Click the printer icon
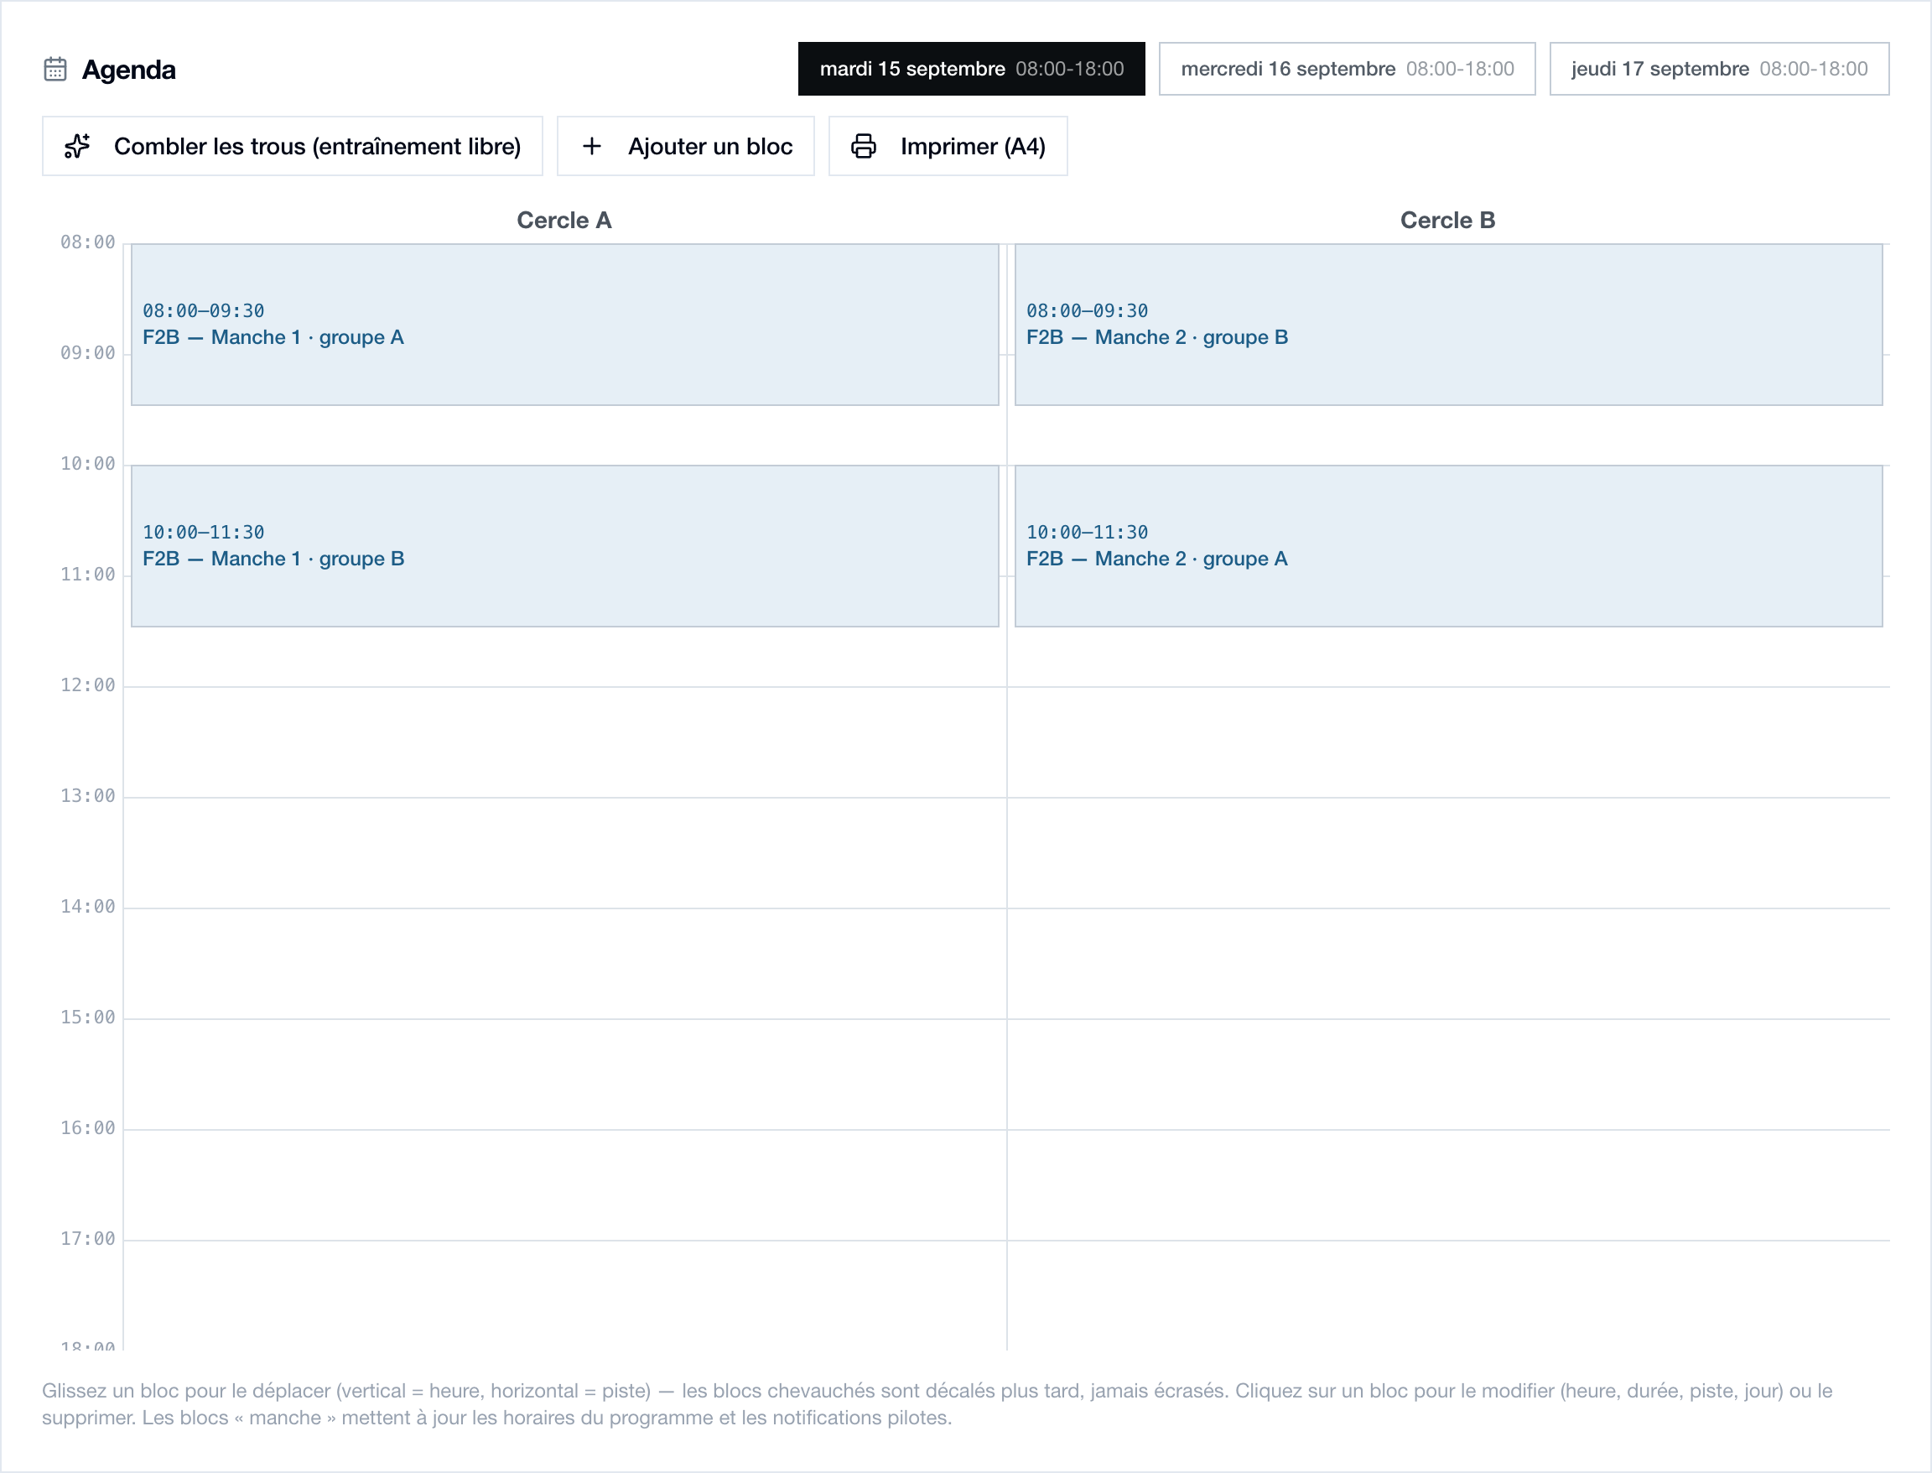This screenshot has width=1932, height=1473. pyautogui.click(x=864, y=147)
